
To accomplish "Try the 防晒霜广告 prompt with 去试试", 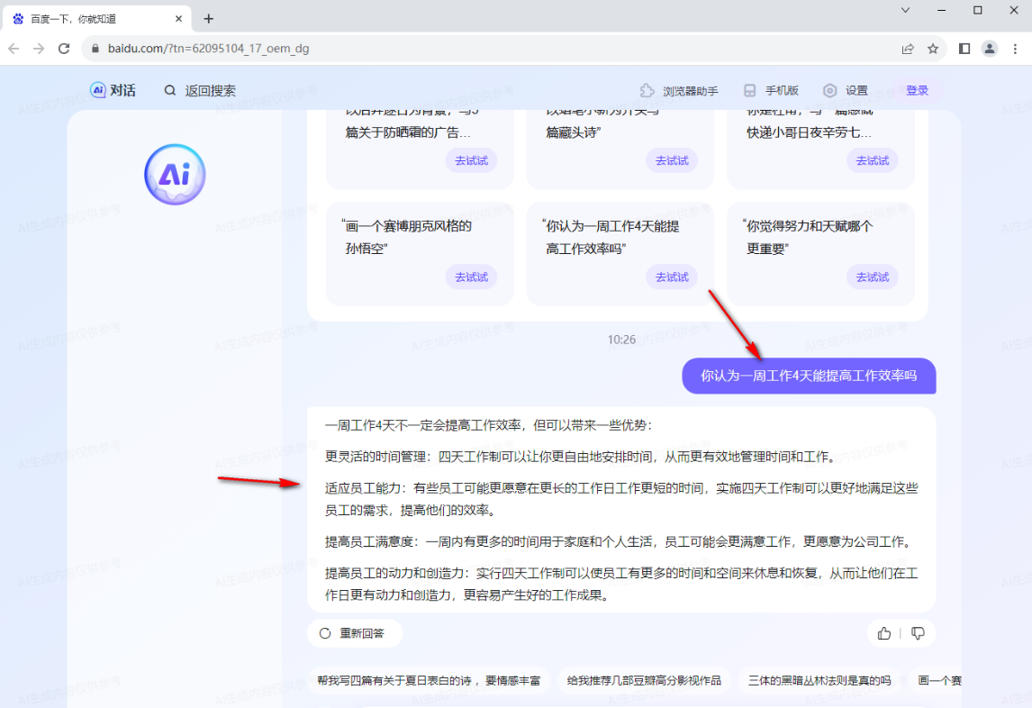I will (471, 160).
